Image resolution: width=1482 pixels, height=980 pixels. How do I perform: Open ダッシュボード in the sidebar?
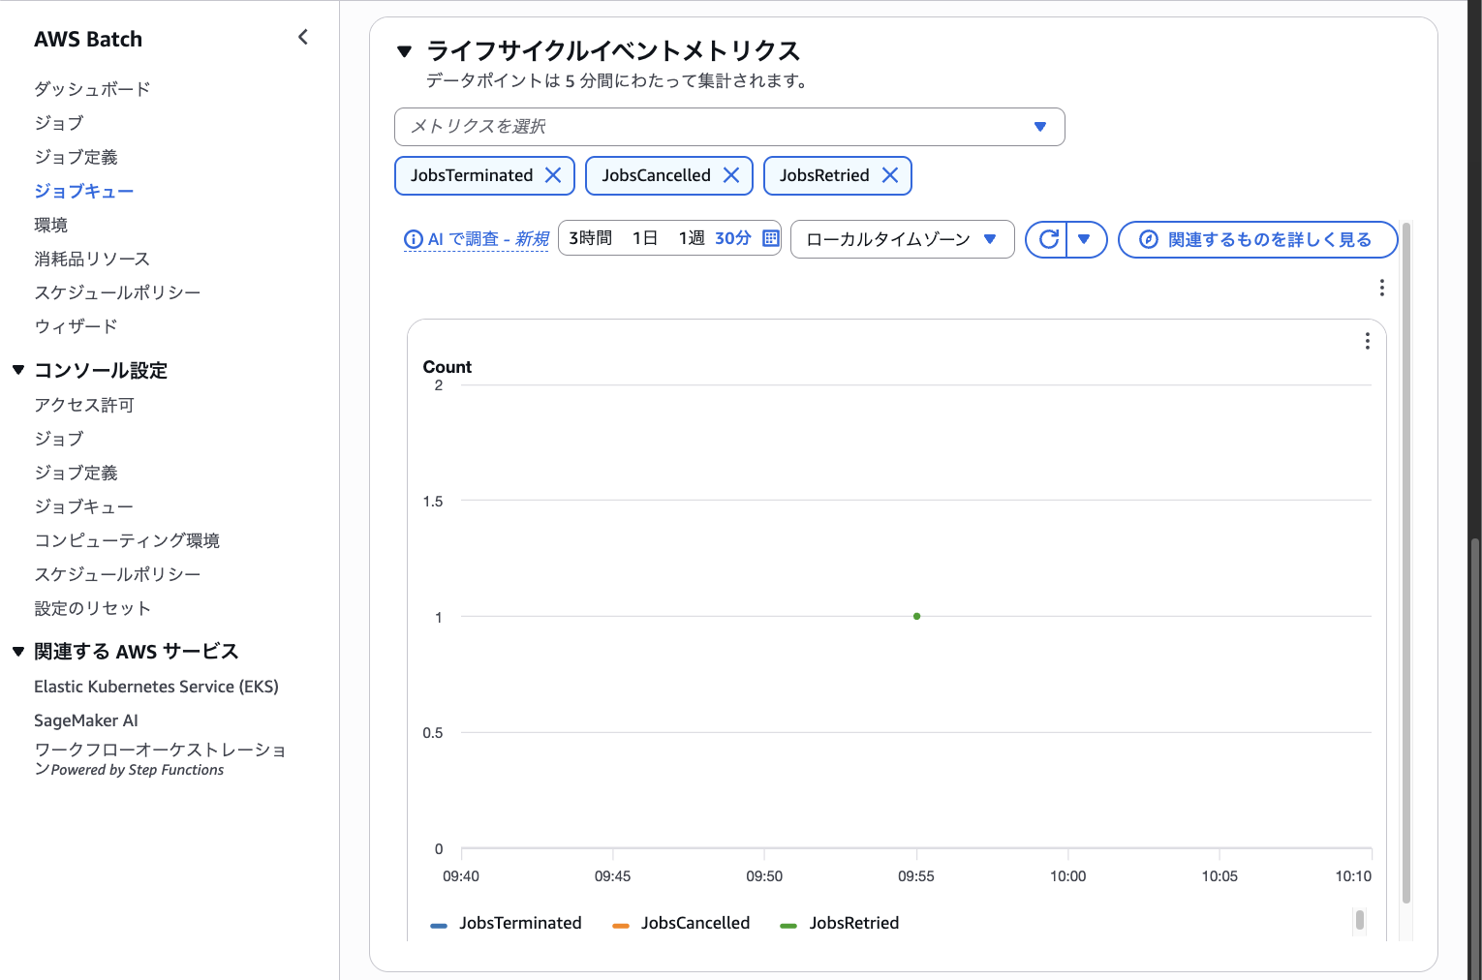93,89
